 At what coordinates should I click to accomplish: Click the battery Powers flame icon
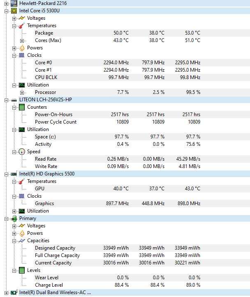point(22,233)
